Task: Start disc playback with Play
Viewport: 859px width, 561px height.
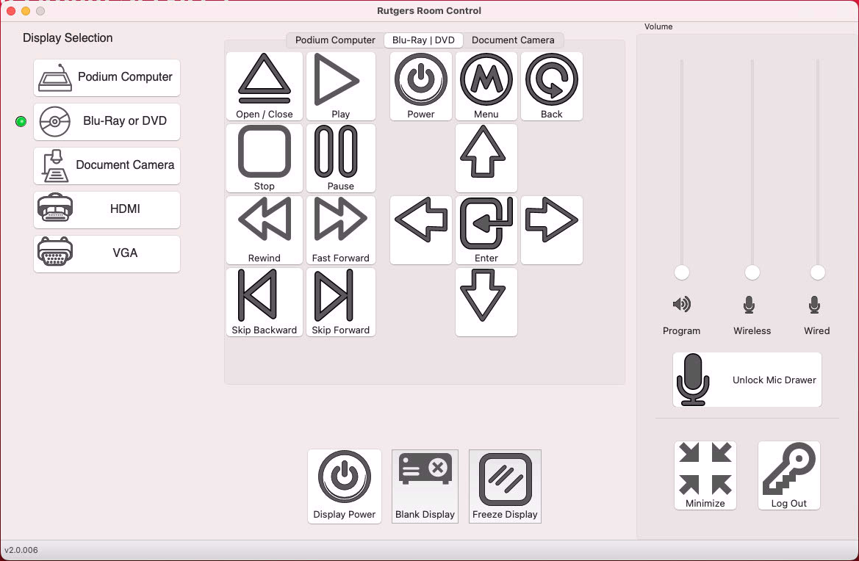Action: (x=340, y=86)
